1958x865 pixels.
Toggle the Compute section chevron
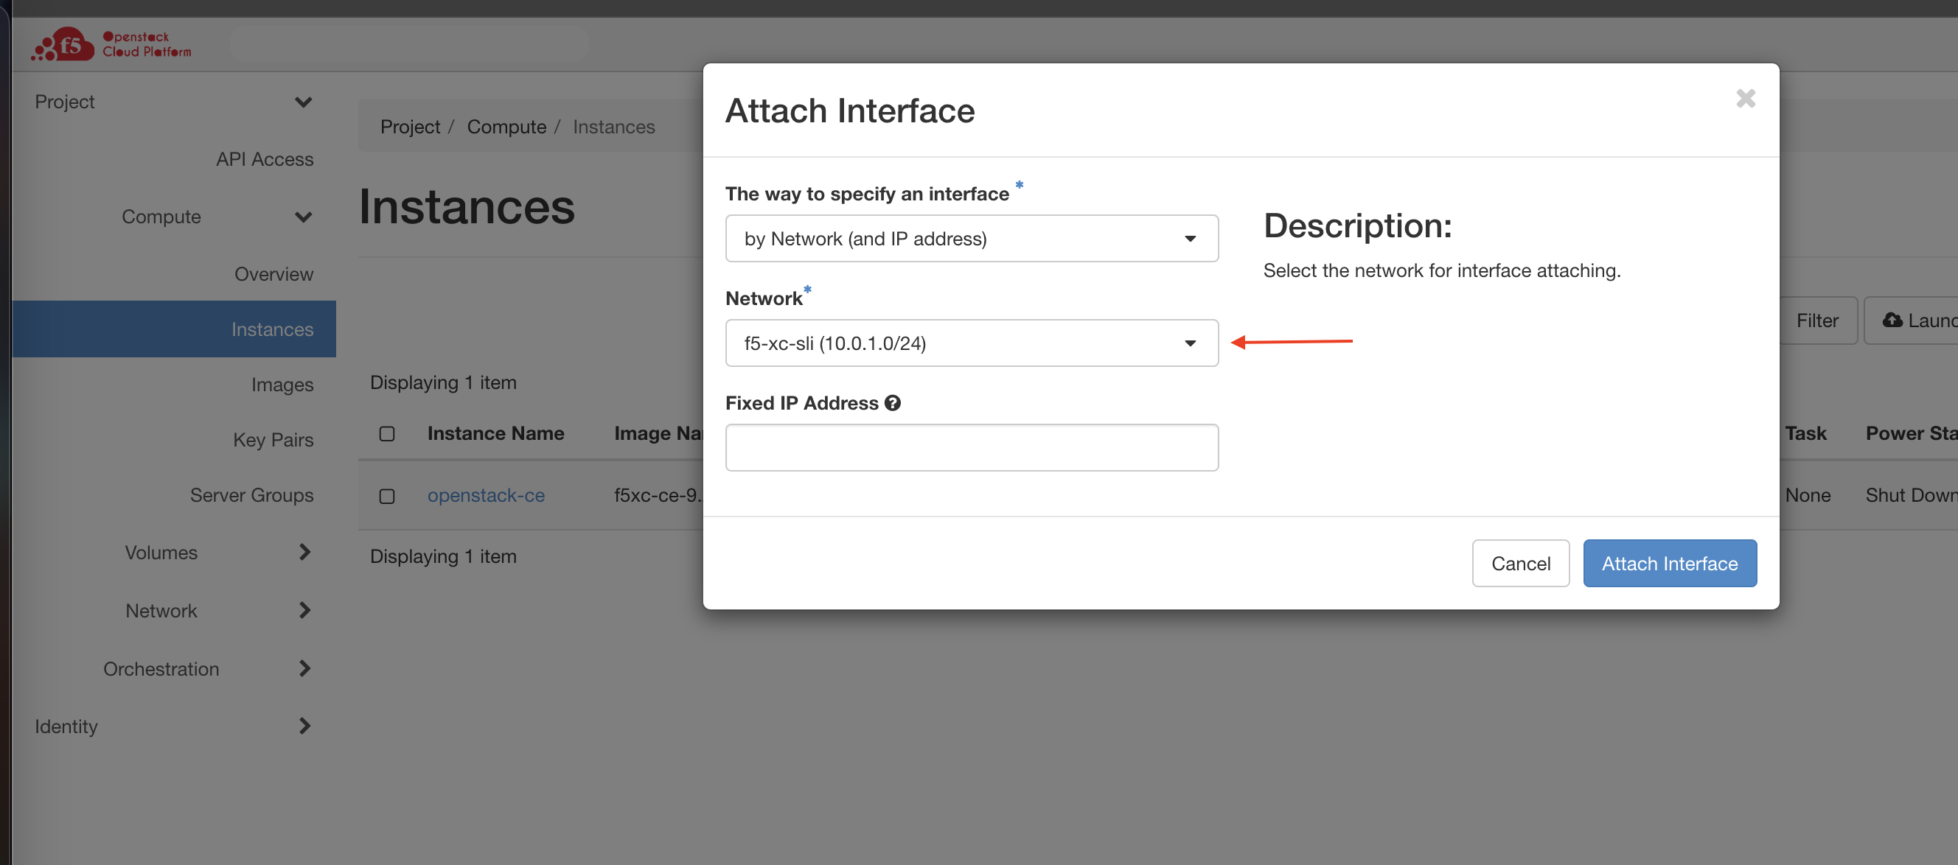pos(304,217)
